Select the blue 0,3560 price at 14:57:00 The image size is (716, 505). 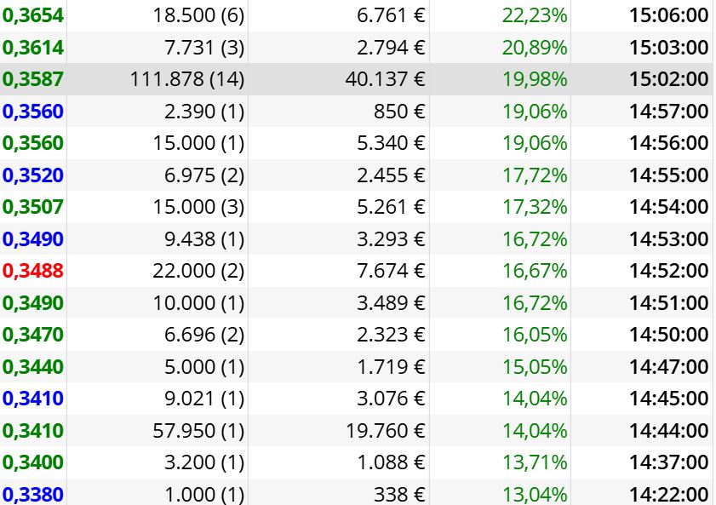[x=33, y=112]
